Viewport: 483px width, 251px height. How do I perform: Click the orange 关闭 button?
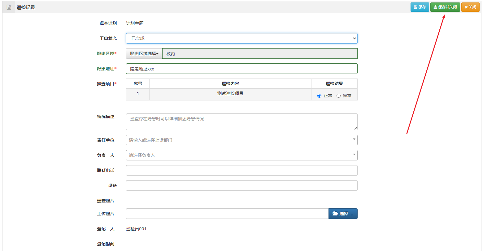(470, 7)
